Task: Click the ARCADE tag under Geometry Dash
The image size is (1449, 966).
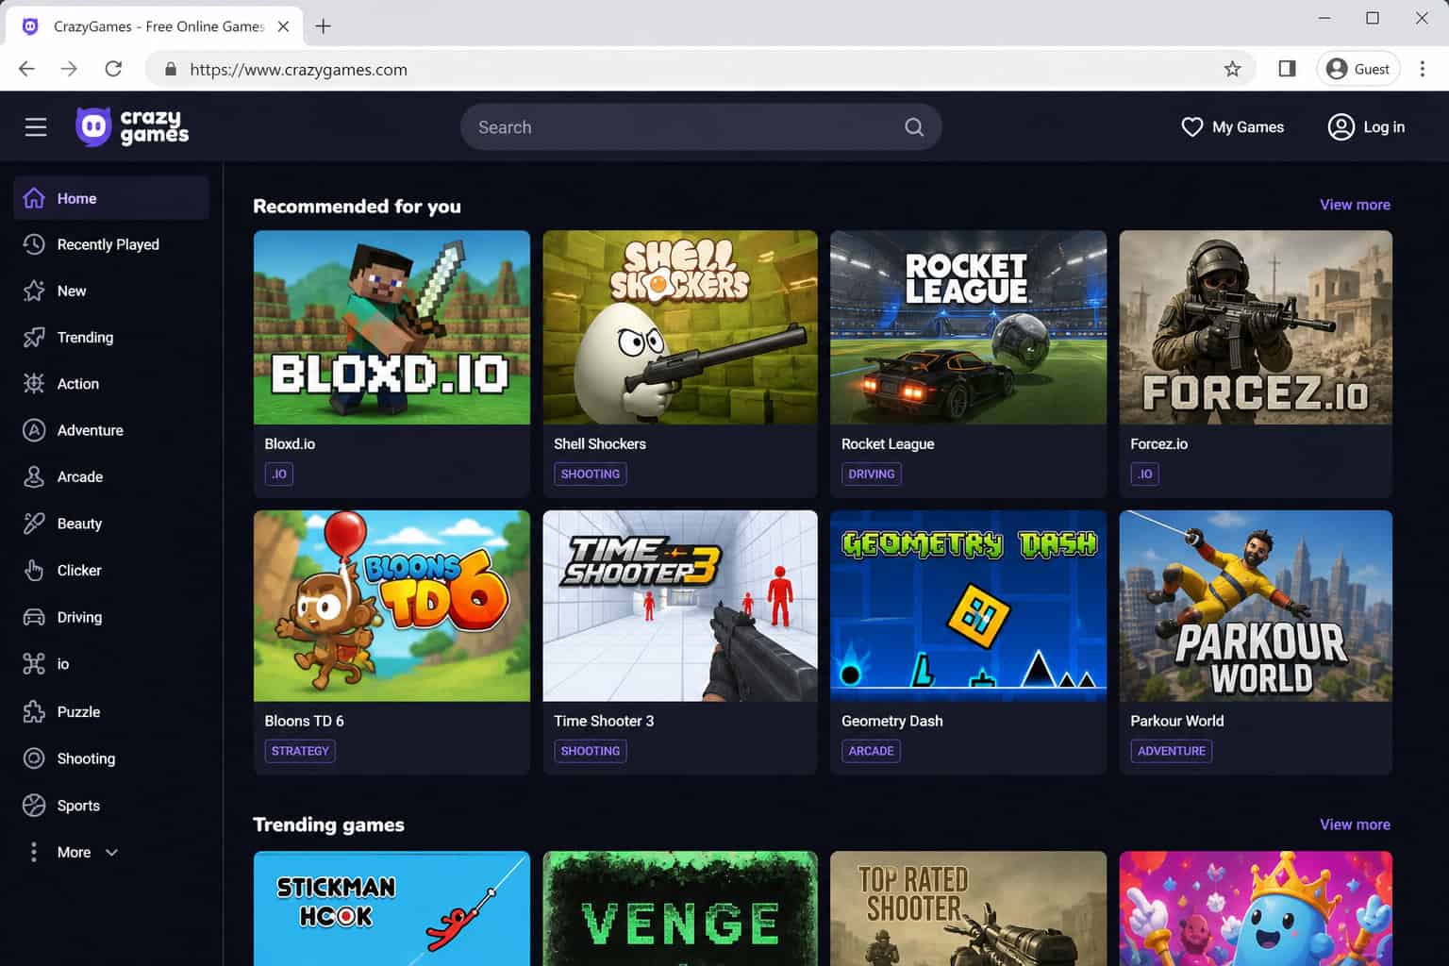Action: pos(871,751)
